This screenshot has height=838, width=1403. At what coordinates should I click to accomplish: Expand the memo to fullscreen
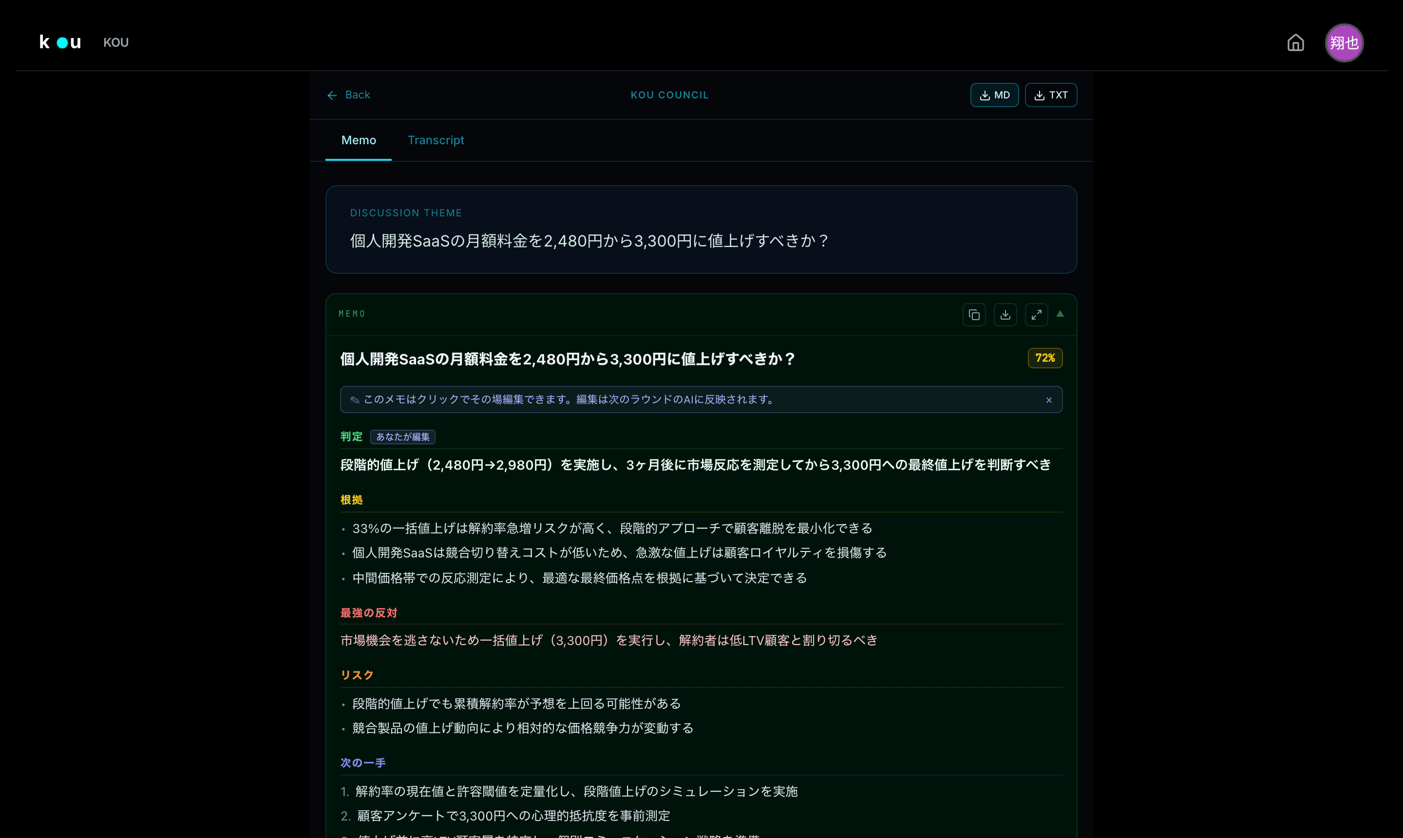[x=1036, y=315]
